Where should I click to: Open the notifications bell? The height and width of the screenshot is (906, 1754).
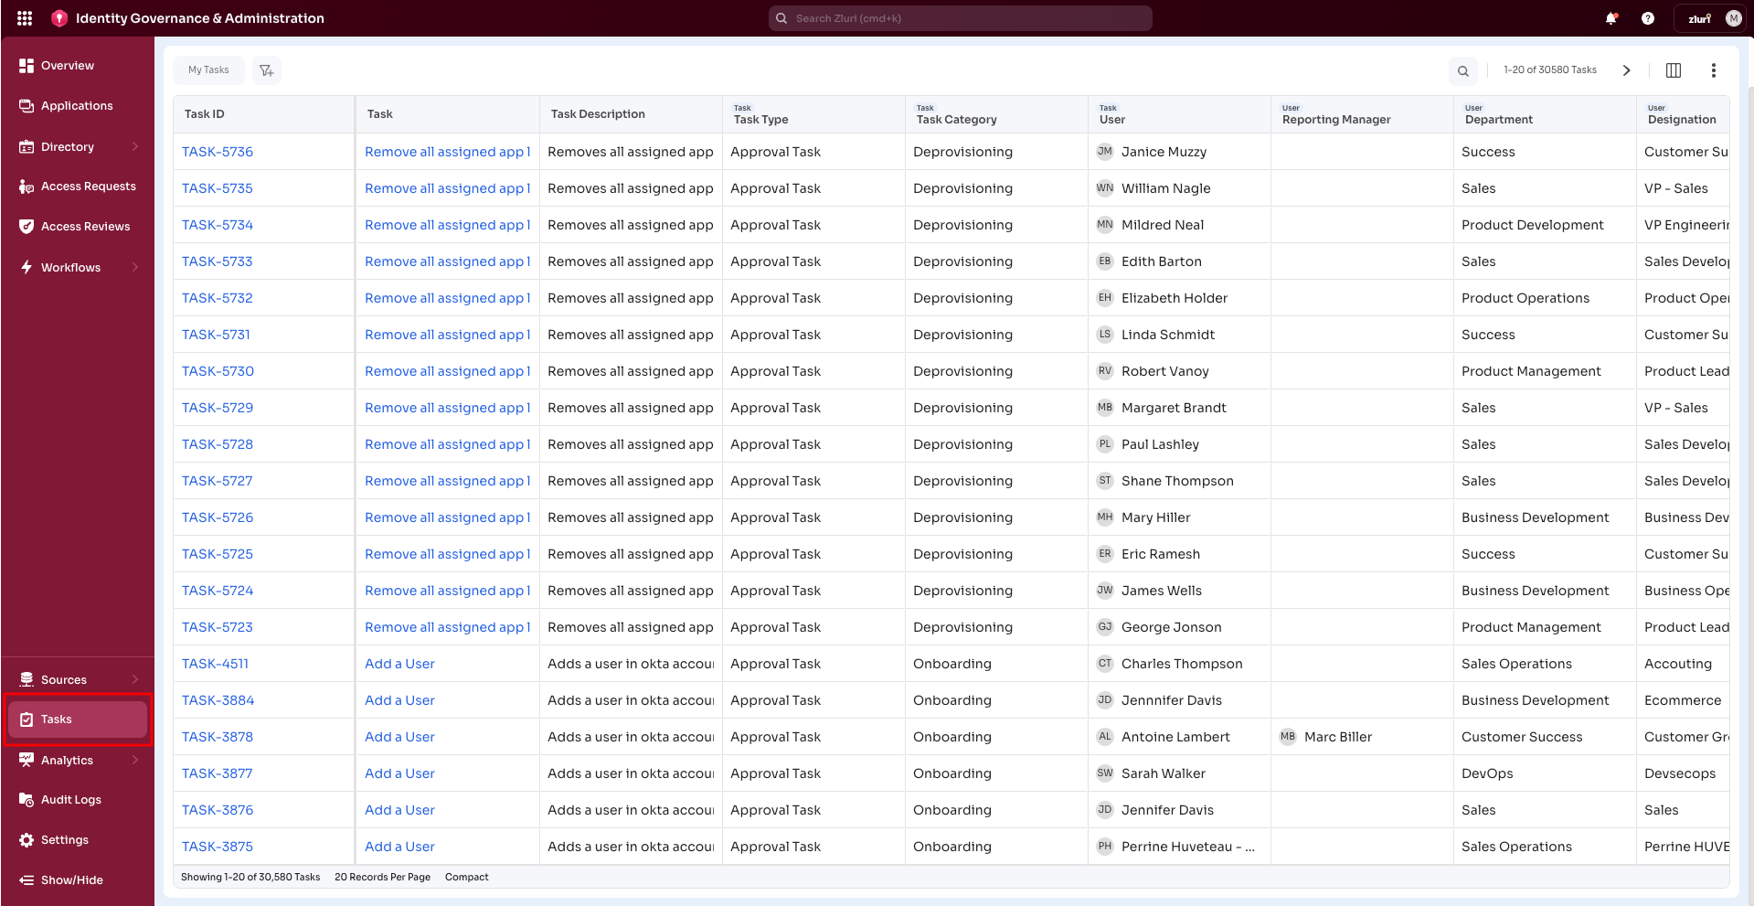[1611, 17]
